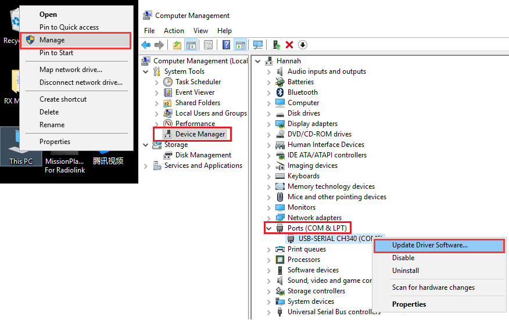Image resolution: width=509 pixels, height=320 pixels.
Task: Choose Update Driver Software from context menu
Action: click(430, 245)
